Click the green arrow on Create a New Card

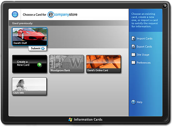pos(39,65)
